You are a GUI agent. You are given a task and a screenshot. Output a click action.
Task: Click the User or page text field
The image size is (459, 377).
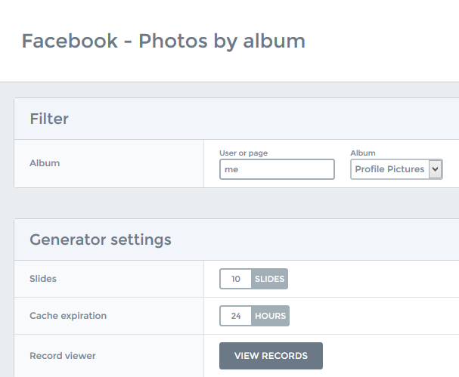click(277, 169)
